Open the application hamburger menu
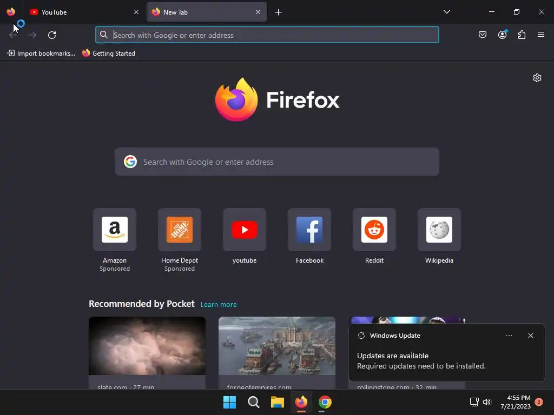The height and width of the screenshot is (415, 554). [x=541, y=35]
